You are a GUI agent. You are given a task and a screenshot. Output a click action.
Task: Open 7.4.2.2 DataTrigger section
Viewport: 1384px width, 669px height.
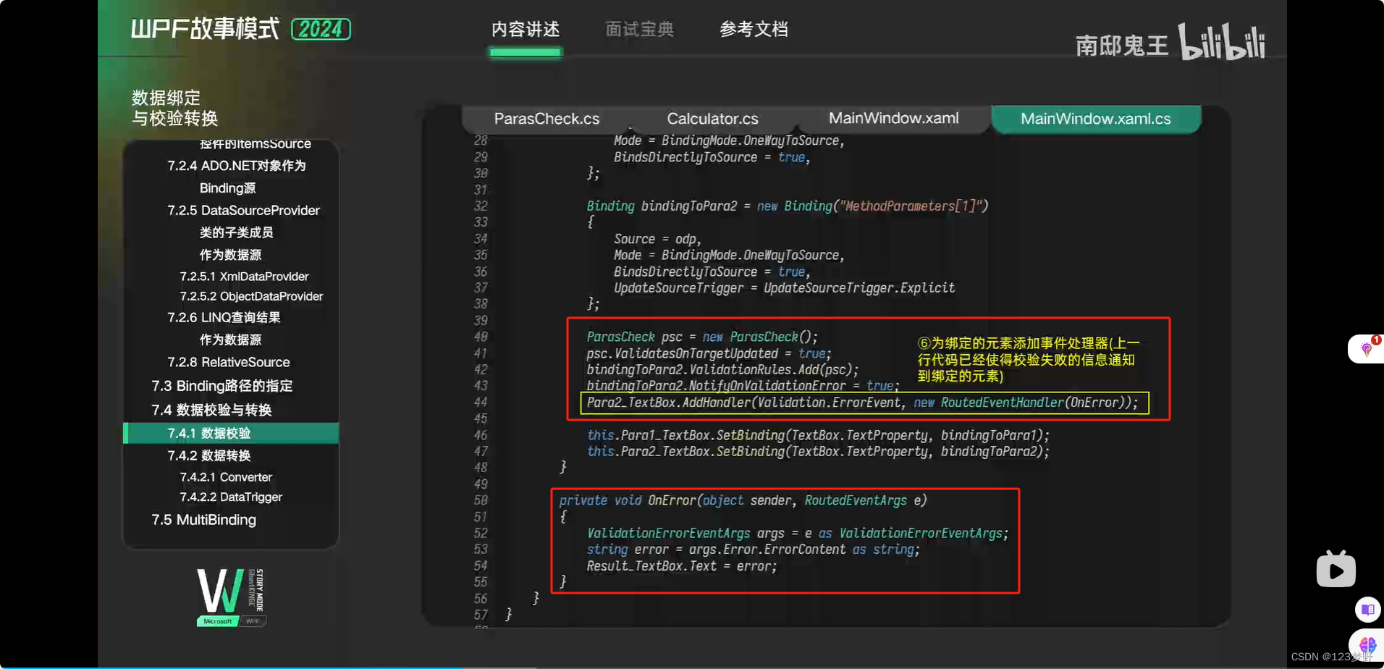[x=231, y=497]
